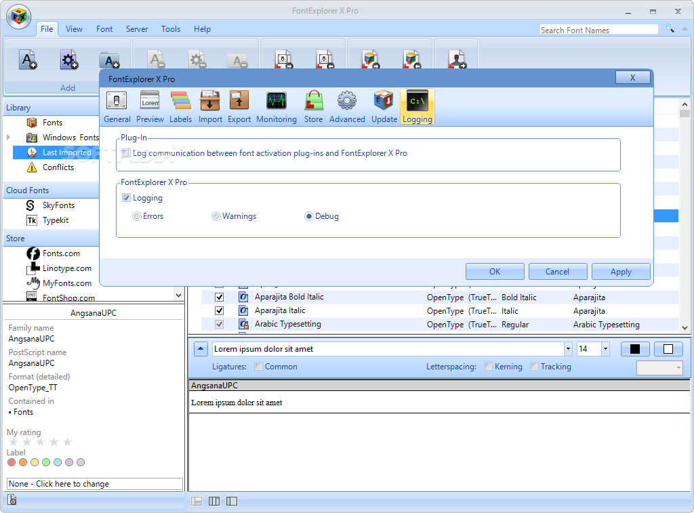Image resolution: width=694 pixels, height=513 pixels.
Task: Open the Labels preferences pane
Action: pyautogui.click(x=180, y=106)
